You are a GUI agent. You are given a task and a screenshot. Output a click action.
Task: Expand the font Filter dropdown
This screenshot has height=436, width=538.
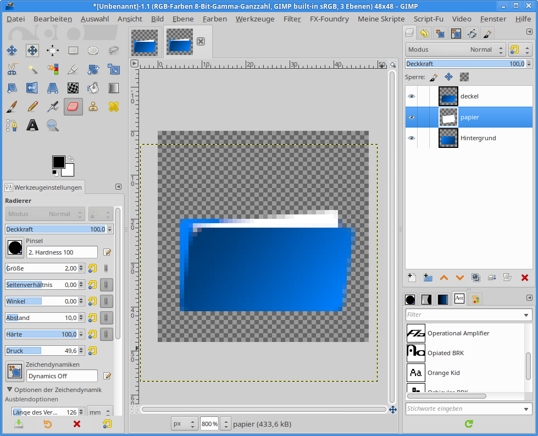tap(527, 315)
